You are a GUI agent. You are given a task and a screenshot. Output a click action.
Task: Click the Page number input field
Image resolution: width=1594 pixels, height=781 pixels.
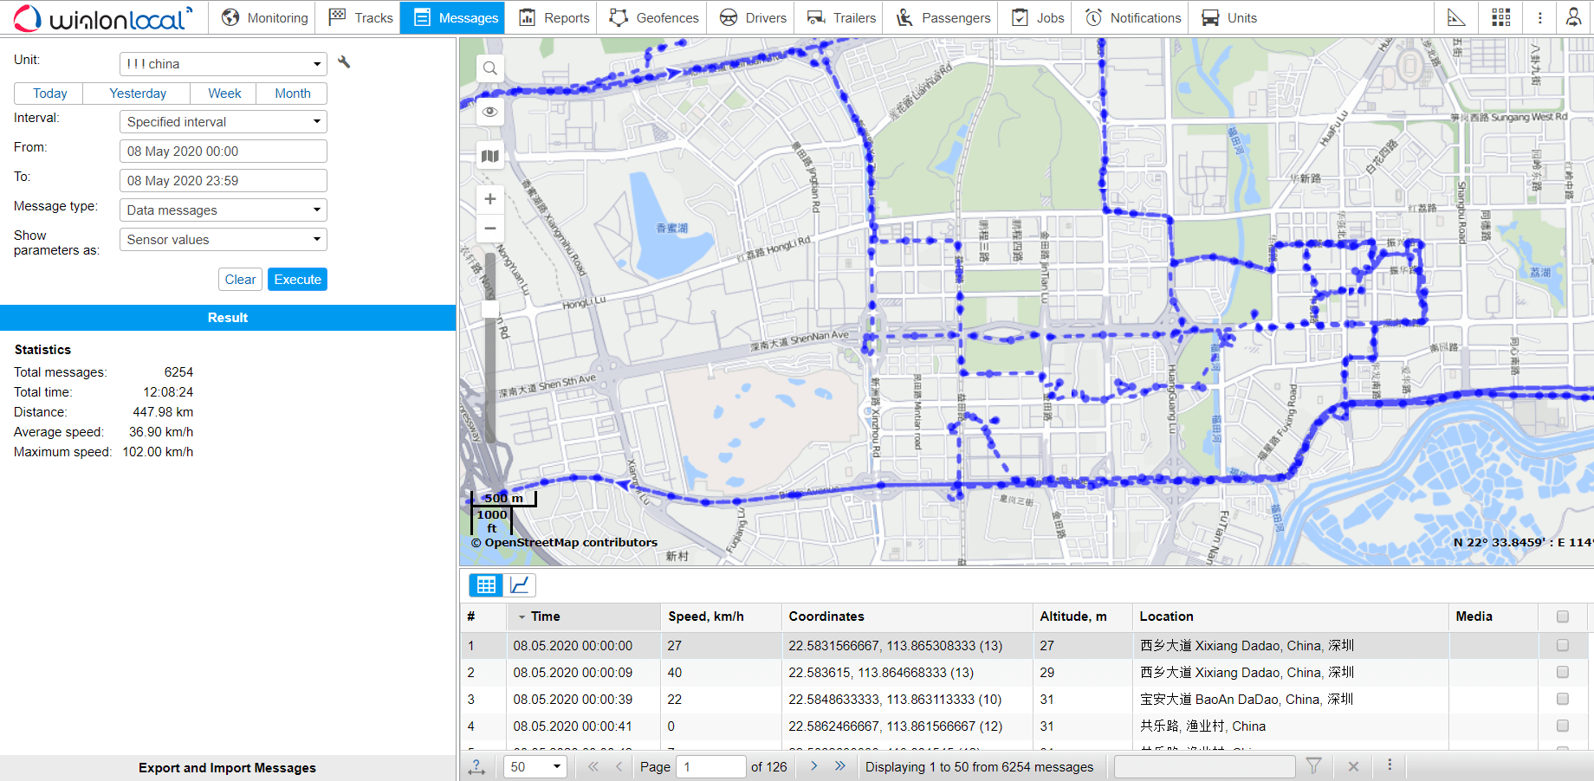point(710,766)
